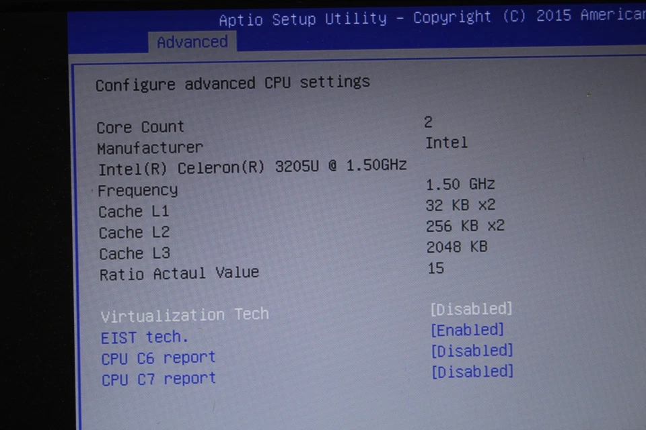Click the Manufacturer label
This screenshot has width=646, height=430.
point(150,148)
